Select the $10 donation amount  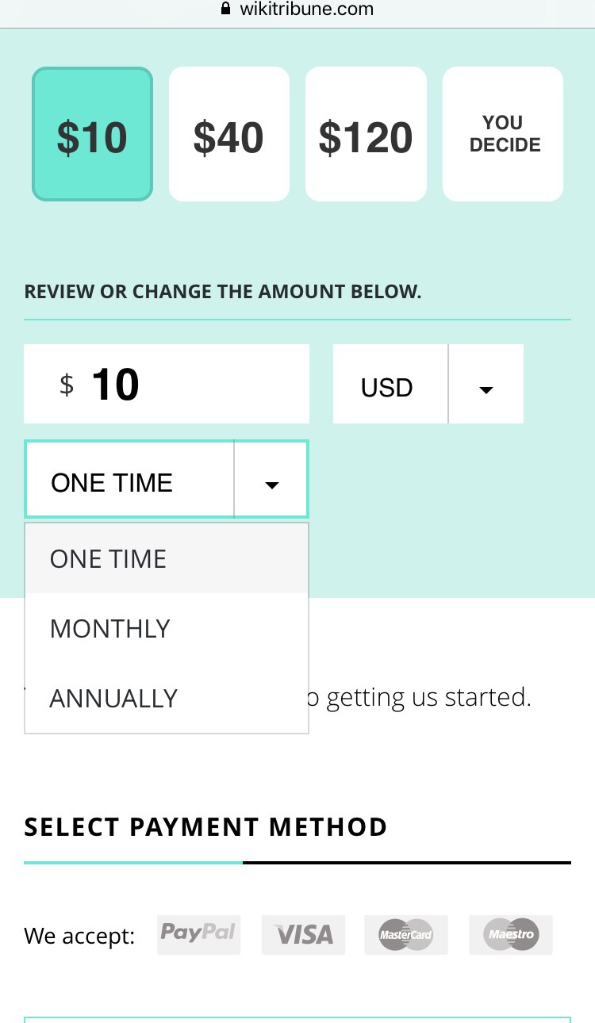[92, 134]
